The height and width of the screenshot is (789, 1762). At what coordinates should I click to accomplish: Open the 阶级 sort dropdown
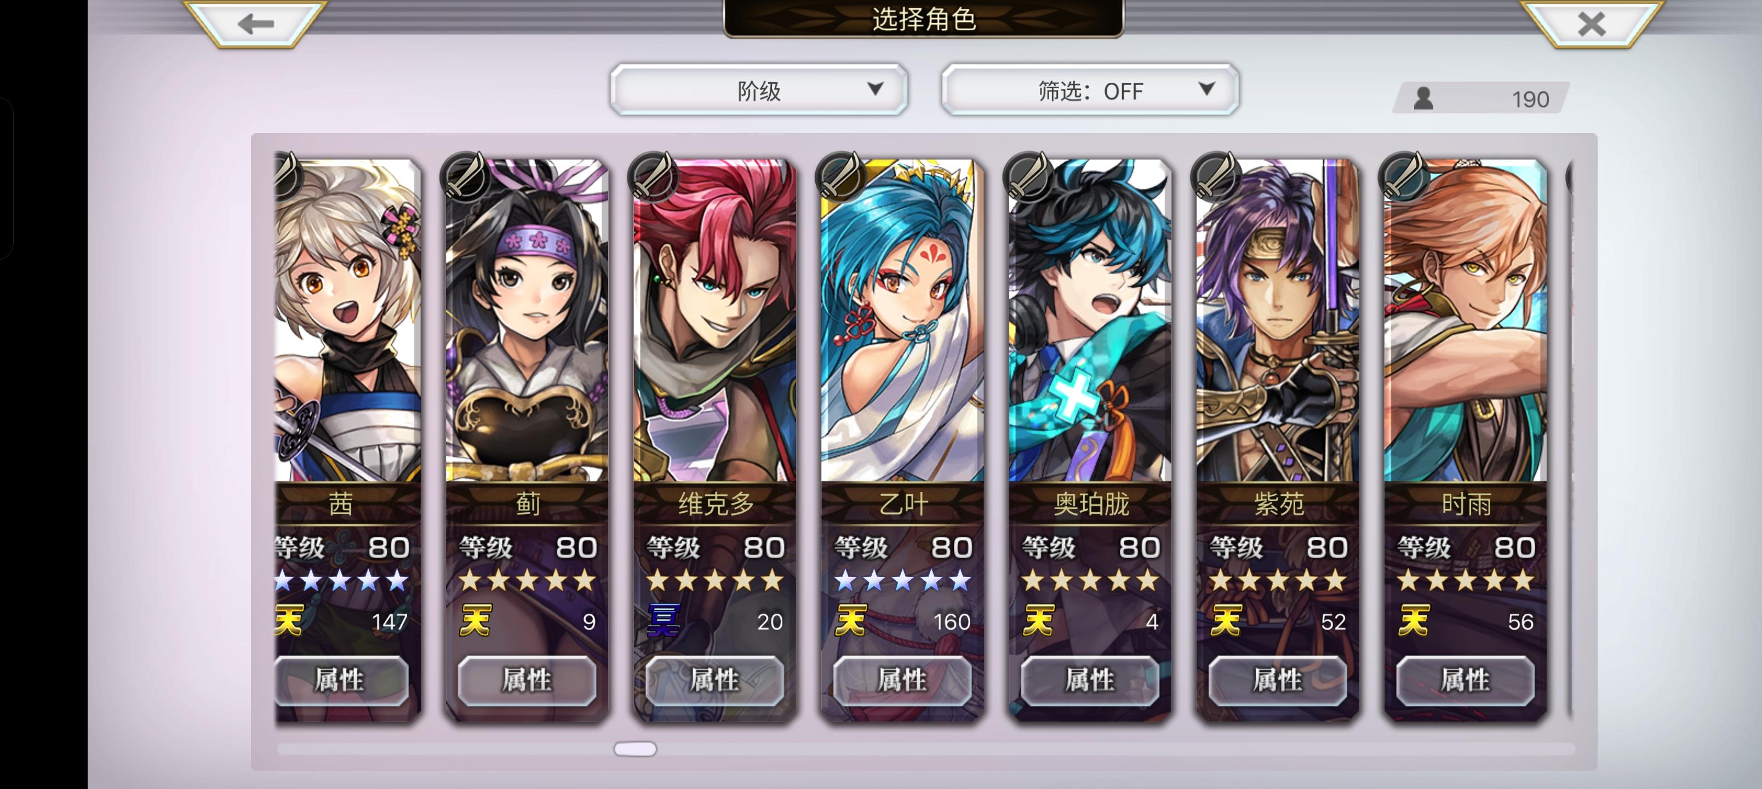click(x=759, y=90)
